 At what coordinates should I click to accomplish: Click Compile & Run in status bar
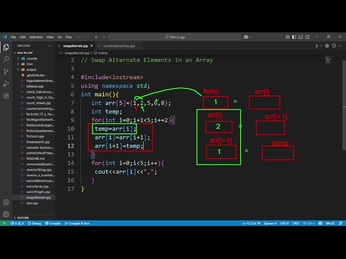[x=77, y=223]
